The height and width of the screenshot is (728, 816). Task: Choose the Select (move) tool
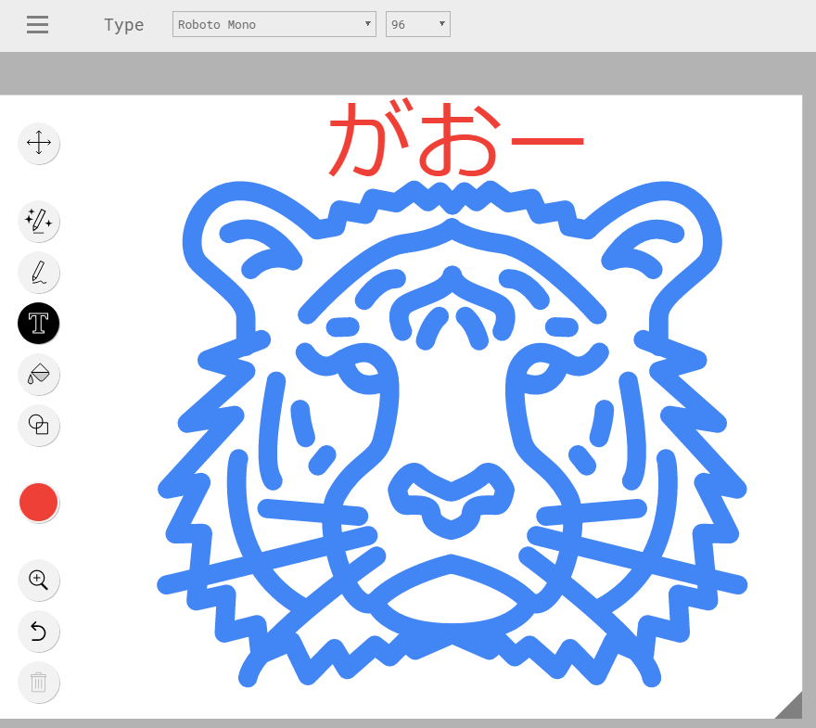click(x=39, y=143)
